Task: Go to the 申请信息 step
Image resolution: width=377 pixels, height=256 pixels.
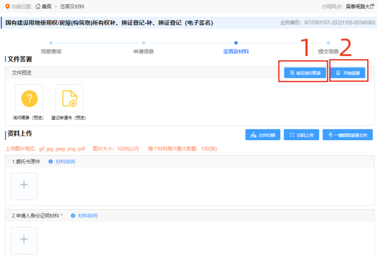Action: point(144,51)
